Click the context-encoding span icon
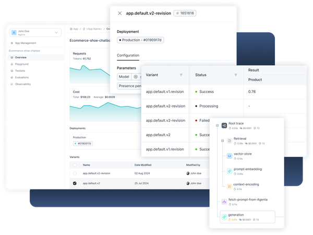Viewport: 313px width, 235px height. [x=229, y=186]
